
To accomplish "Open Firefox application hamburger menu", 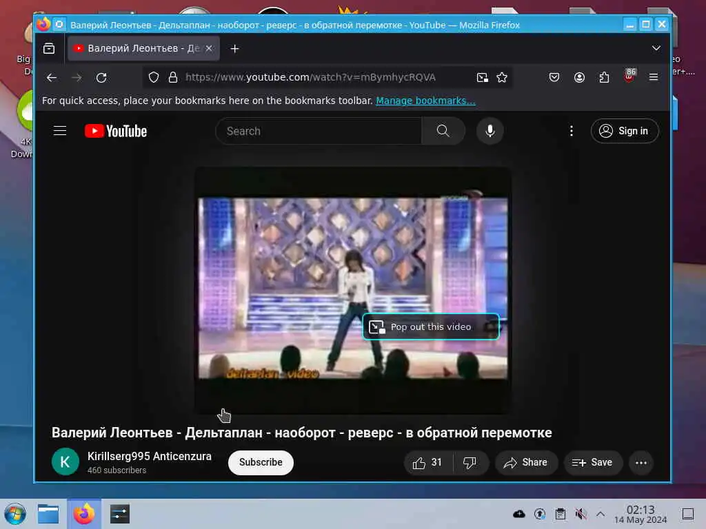I will click(x=654, y=77).
